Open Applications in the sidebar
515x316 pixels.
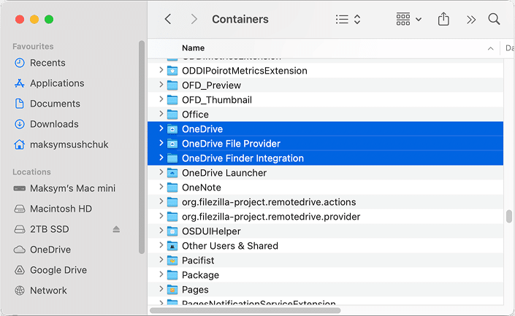click(x=57, y=83)
